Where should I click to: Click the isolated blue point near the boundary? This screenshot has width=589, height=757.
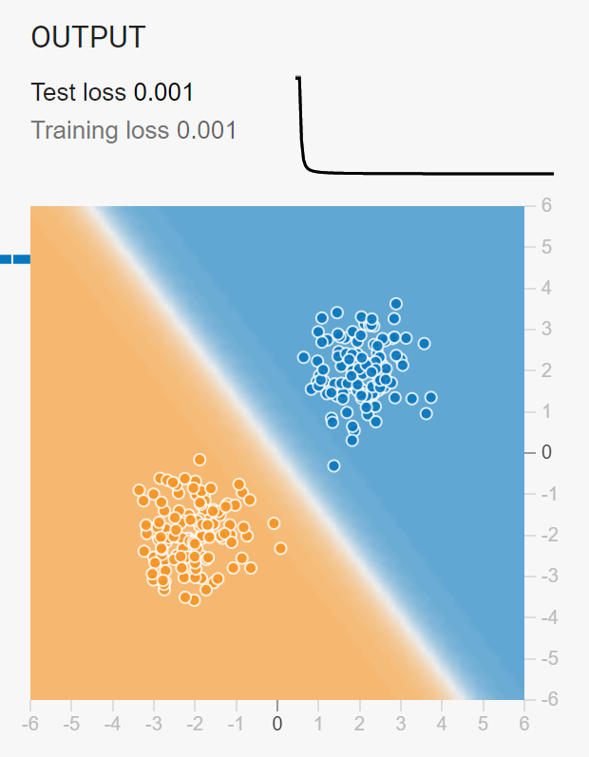point(333,466)
